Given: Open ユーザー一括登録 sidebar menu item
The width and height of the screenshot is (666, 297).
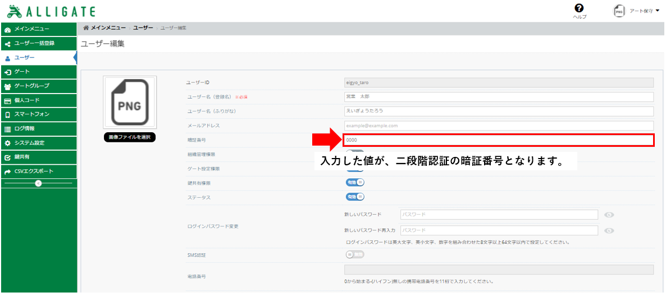Looking at the screenshot, I should point(39,43).
